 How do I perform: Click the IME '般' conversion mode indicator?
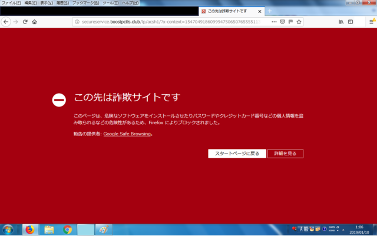pos(306,229)
